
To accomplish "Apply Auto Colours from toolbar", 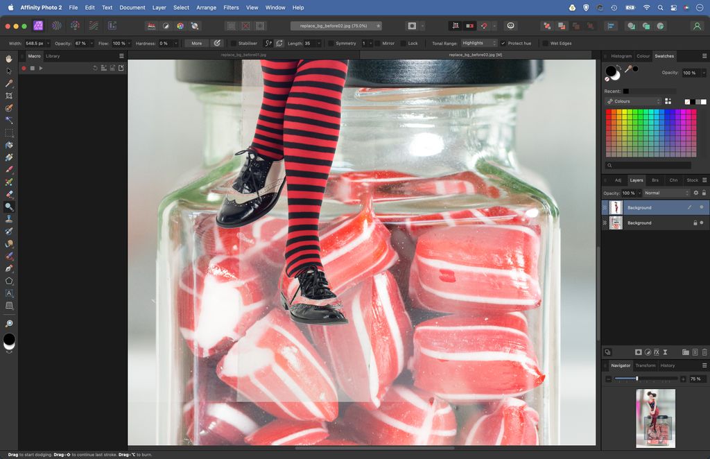I will (x=180, y=26).
